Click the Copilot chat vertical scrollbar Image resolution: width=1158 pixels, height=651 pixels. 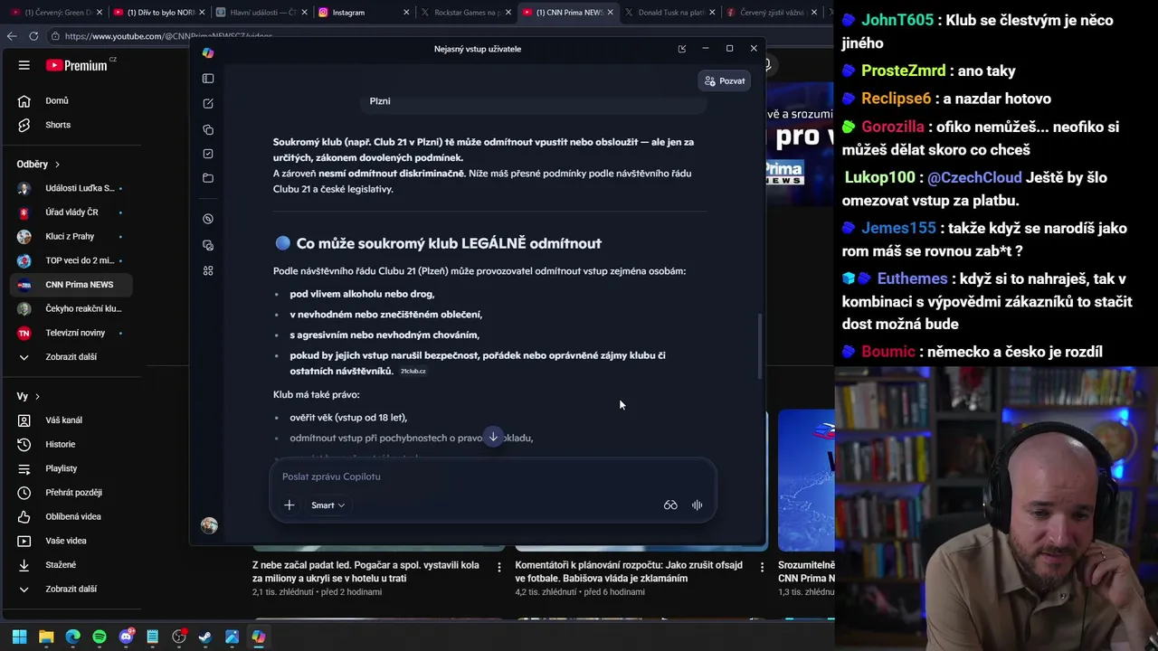click(x=760, y=346)
